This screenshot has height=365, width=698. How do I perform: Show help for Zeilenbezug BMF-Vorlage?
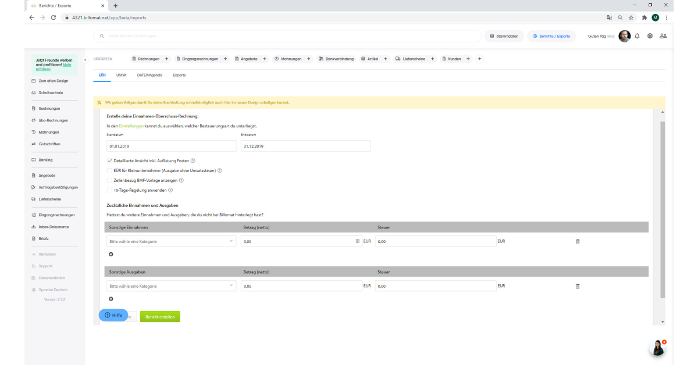(181, 180)
